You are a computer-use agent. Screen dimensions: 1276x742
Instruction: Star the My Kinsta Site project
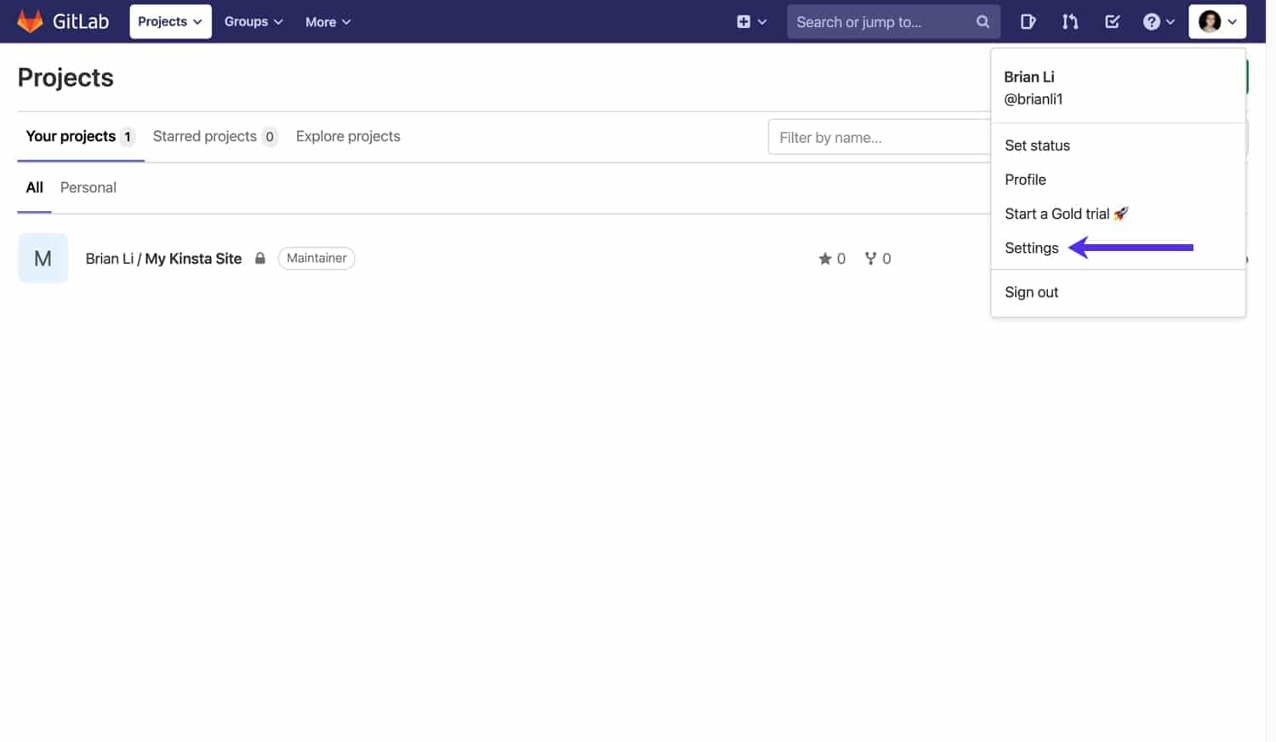(x=823, y=258)
